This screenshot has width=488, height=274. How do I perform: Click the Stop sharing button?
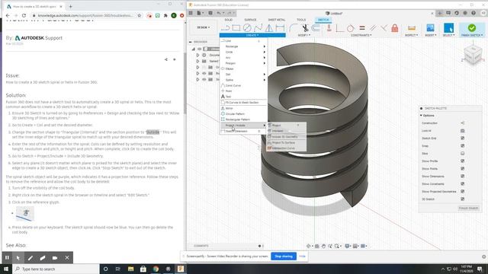coord(284,256)
